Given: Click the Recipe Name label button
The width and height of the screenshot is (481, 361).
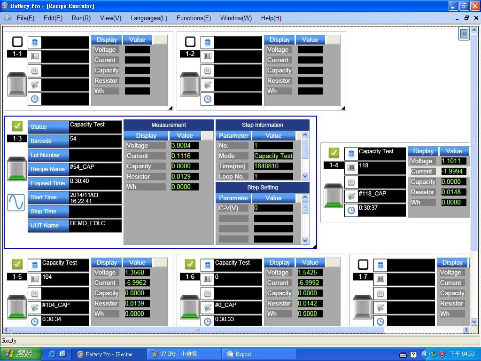Looking at the screenshot, I should [48, 169].
